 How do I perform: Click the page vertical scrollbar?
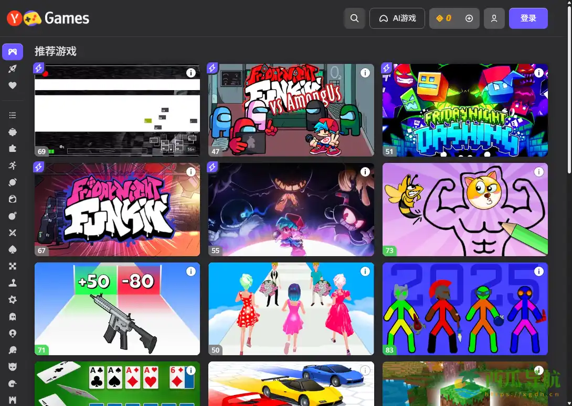click(569, 105)
